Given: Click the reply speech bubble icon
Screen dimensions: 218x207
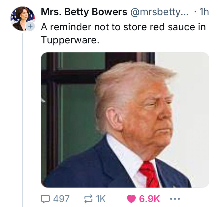Looking at the screenshot, I should (45, 199).
